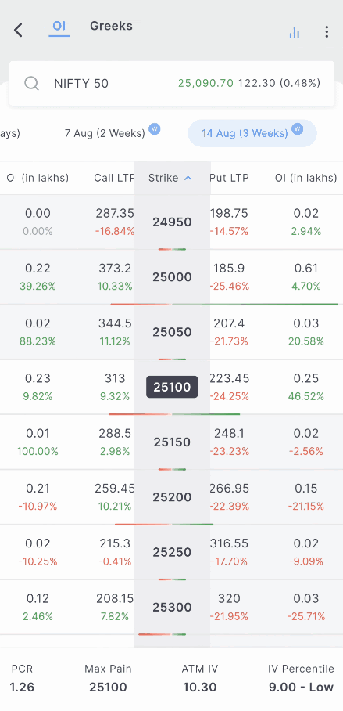Tap the weekly badge on 7 Aug

click(155, 130)
